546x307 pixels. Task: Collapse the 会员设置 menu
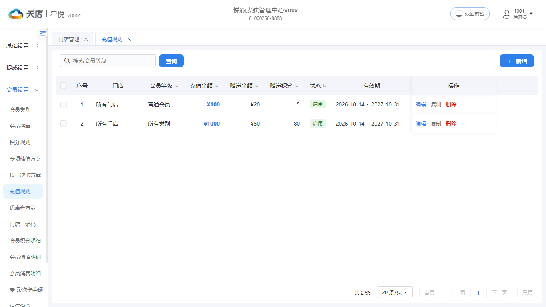pyautogui.click(x=23, y=90)
